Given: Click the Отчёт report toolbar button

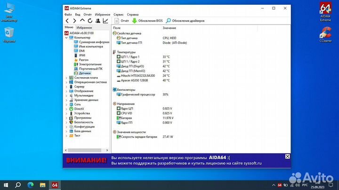Looking at the screenshot, I should [121, 21].
